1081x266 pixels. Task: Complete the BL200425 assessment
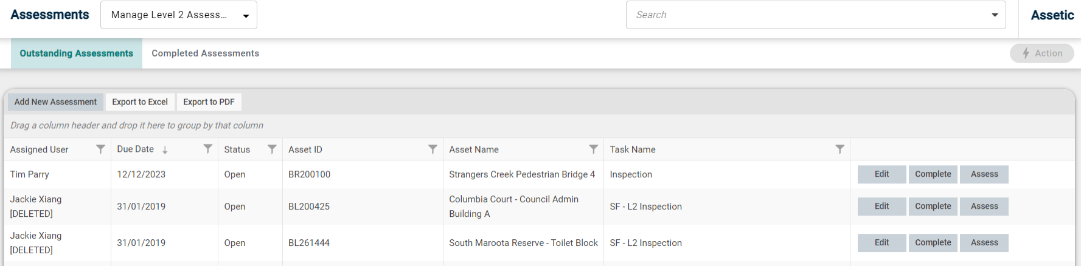tap(933, 206)
